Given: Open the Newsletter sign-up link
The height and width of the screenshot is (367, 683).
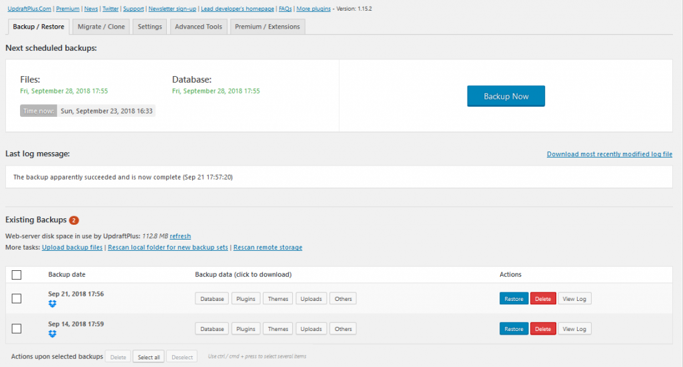Looking at the screenshot, I should pos(172,9).
